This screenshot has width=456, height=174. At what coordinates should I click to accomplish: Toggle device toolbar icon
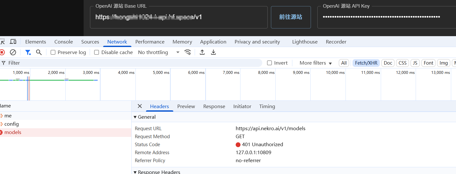click(13, 42)
